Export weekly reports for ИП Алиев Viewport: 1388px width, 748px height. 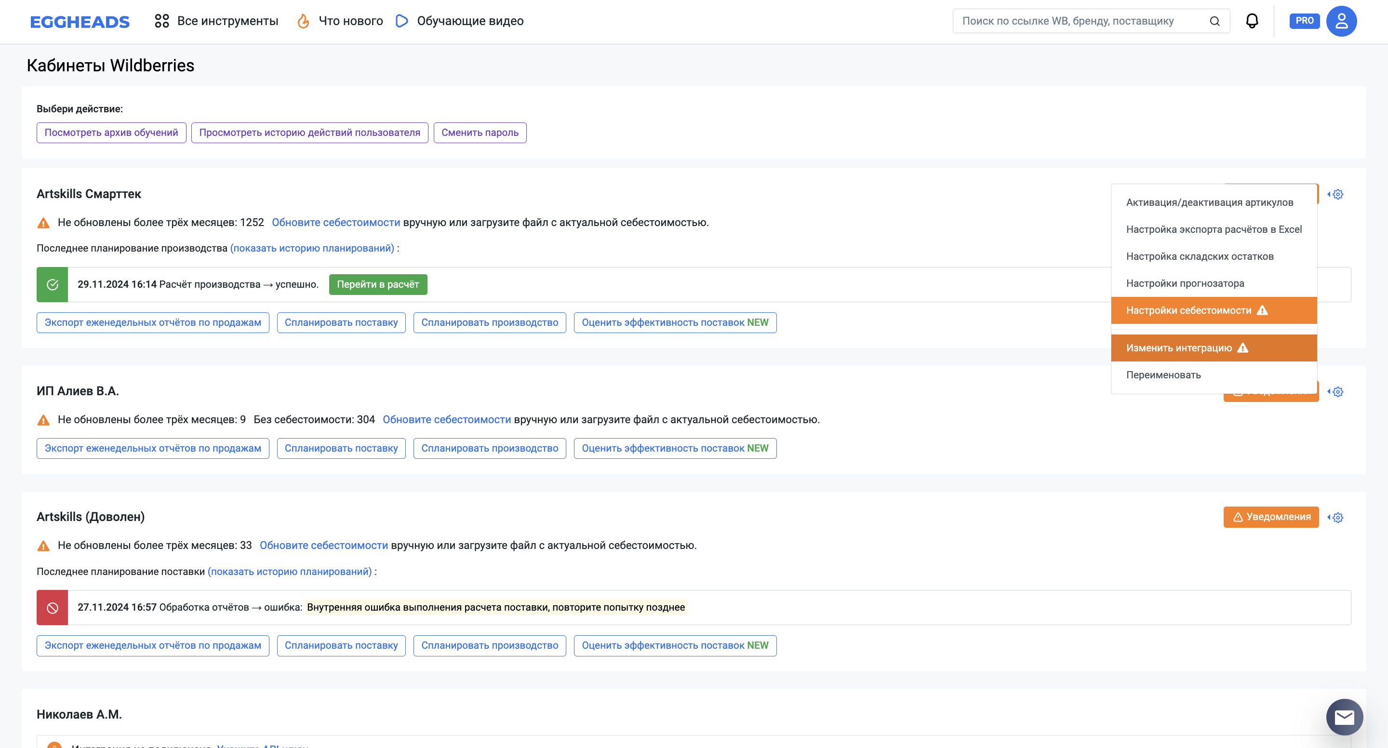click(x=153, y=448)
